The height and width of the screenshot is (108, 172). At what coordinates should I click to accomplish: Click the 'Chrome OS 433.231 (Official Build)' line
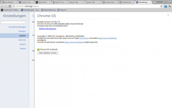pyautogui.click(x=60, y=24)
